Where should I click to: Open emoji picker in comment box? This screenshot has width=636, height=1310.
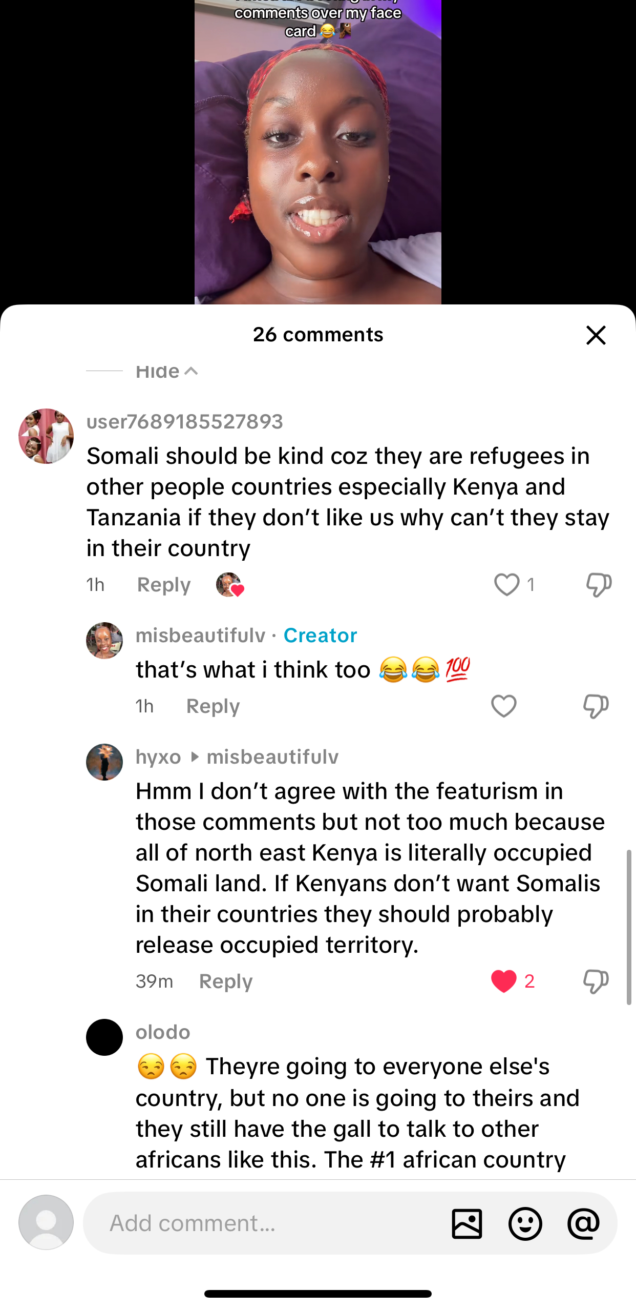tap(525, 1223)
